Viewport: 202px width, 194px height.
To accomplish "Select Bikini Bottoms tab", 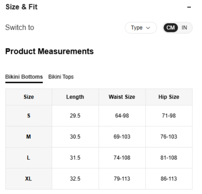I will (x=24, y=77).
